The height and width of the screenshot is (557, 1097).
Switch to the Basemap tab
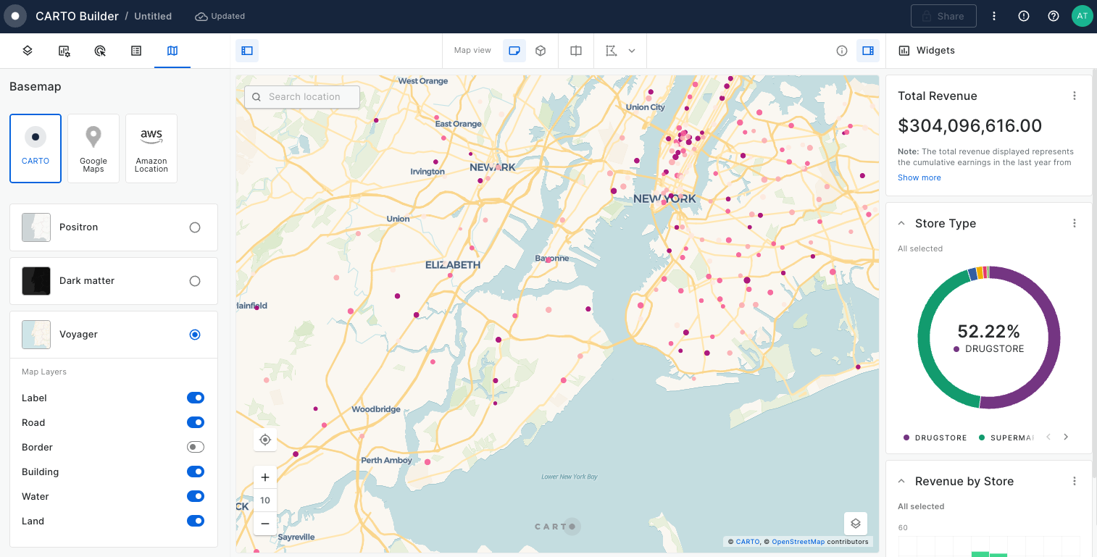pyautogui.click(x=172, y=51)
